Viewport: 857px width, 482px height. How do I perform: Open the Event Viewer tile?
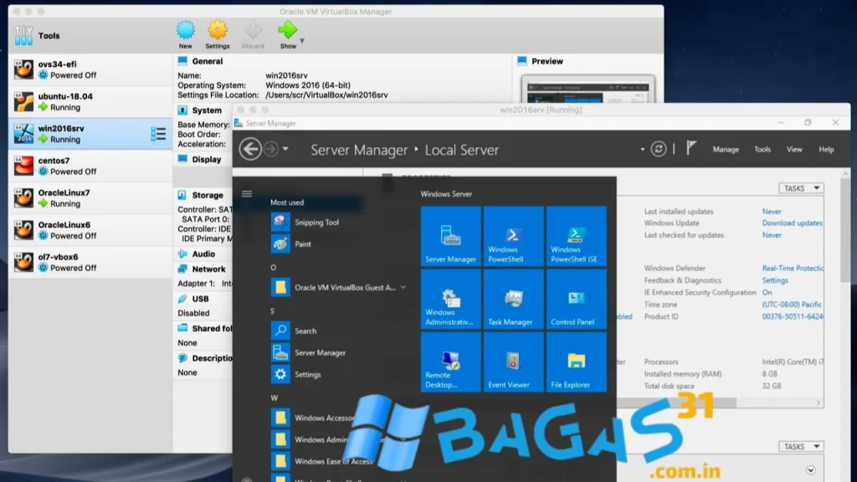point(513,361)
